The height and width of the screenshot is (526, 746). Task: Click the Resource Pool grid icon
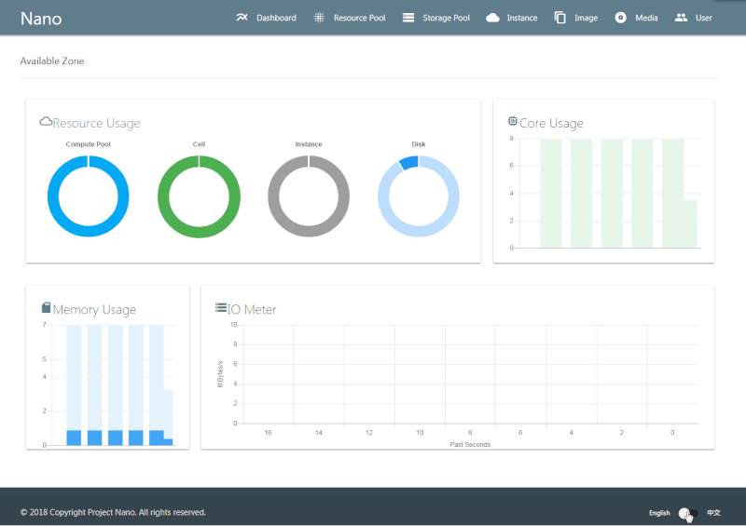tap(319, 18)
